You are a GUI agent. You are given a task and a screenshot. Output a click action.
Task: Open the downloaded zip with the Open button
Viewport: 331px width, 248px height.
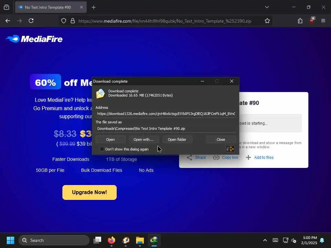111,139
